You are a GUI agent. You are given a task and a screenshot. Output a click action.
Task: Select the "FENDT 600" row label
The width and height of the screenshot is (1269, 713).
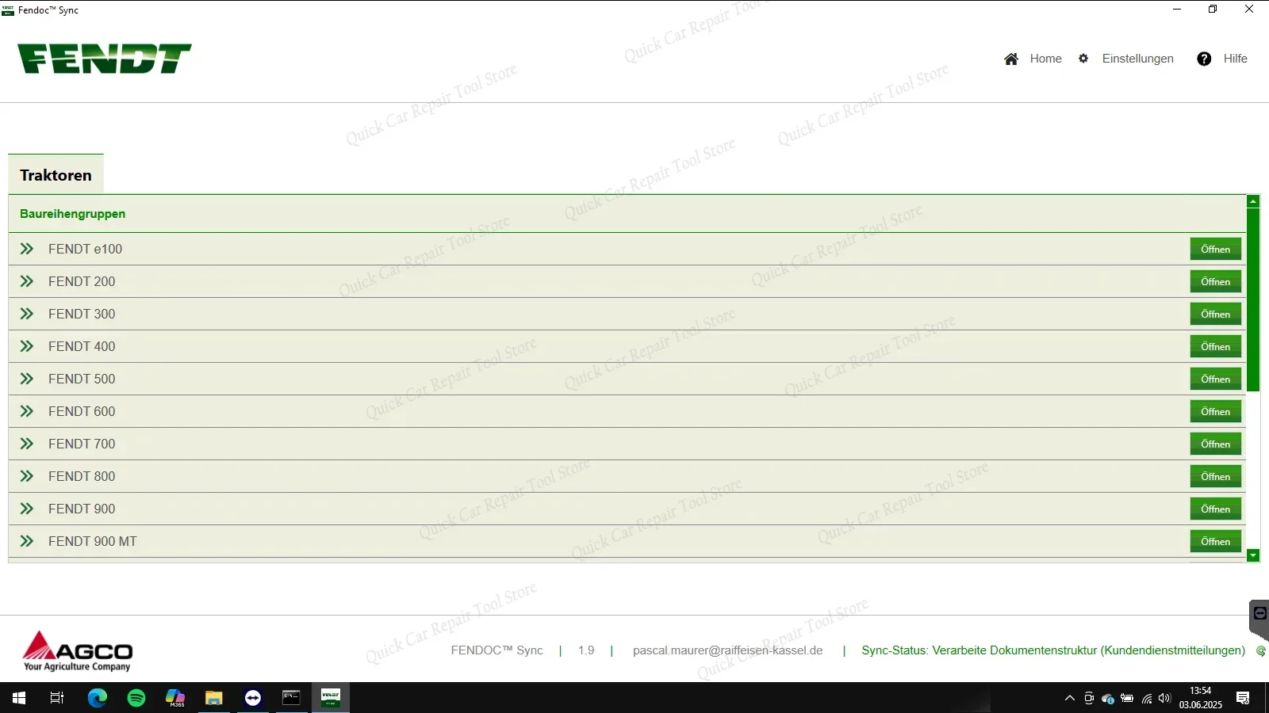[x=82, y=411]
